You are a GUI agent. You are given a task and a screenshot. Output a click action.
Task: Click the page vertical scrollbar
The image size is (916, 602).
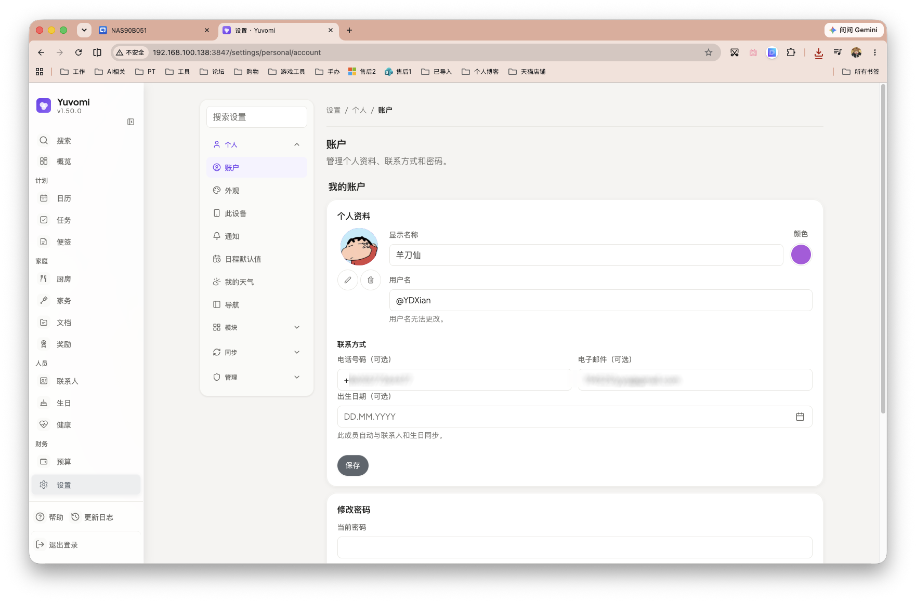coord(883,249)
